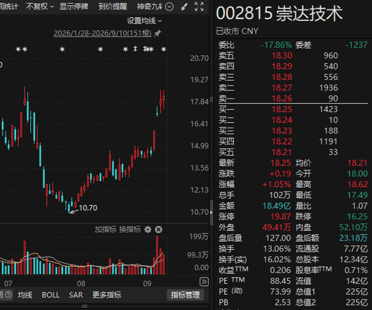The height and width of the screenshot is (310, 372).
Task: Select the 均线 indicator tab
Action: coord(25,295)
